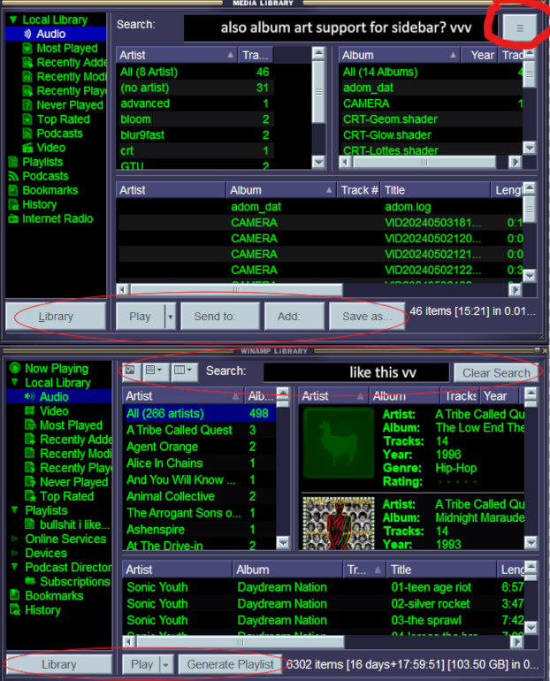Click Now Playing icon in Winamp Library
The image size is (550, 681).
15,368
